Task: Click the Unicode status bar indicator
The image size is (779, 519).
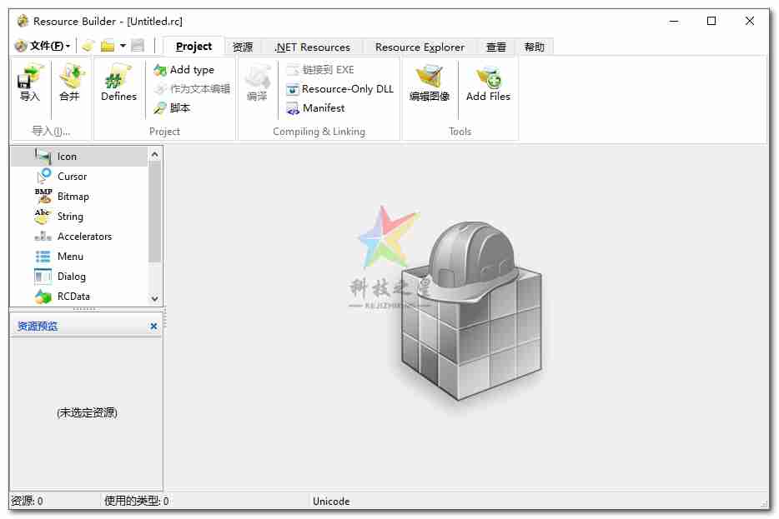Action: tap(330, 501)
